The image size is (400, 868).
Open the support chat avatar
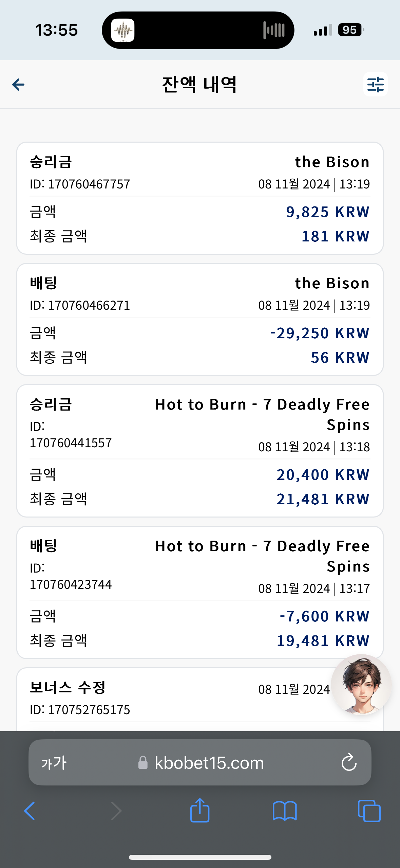pos(361,685)
